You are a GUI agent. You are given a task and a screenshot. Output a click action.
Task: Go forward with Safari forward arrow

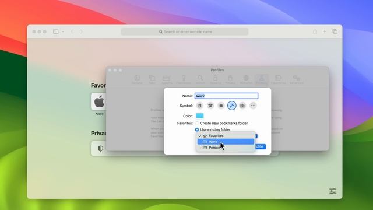pos(82,32)
